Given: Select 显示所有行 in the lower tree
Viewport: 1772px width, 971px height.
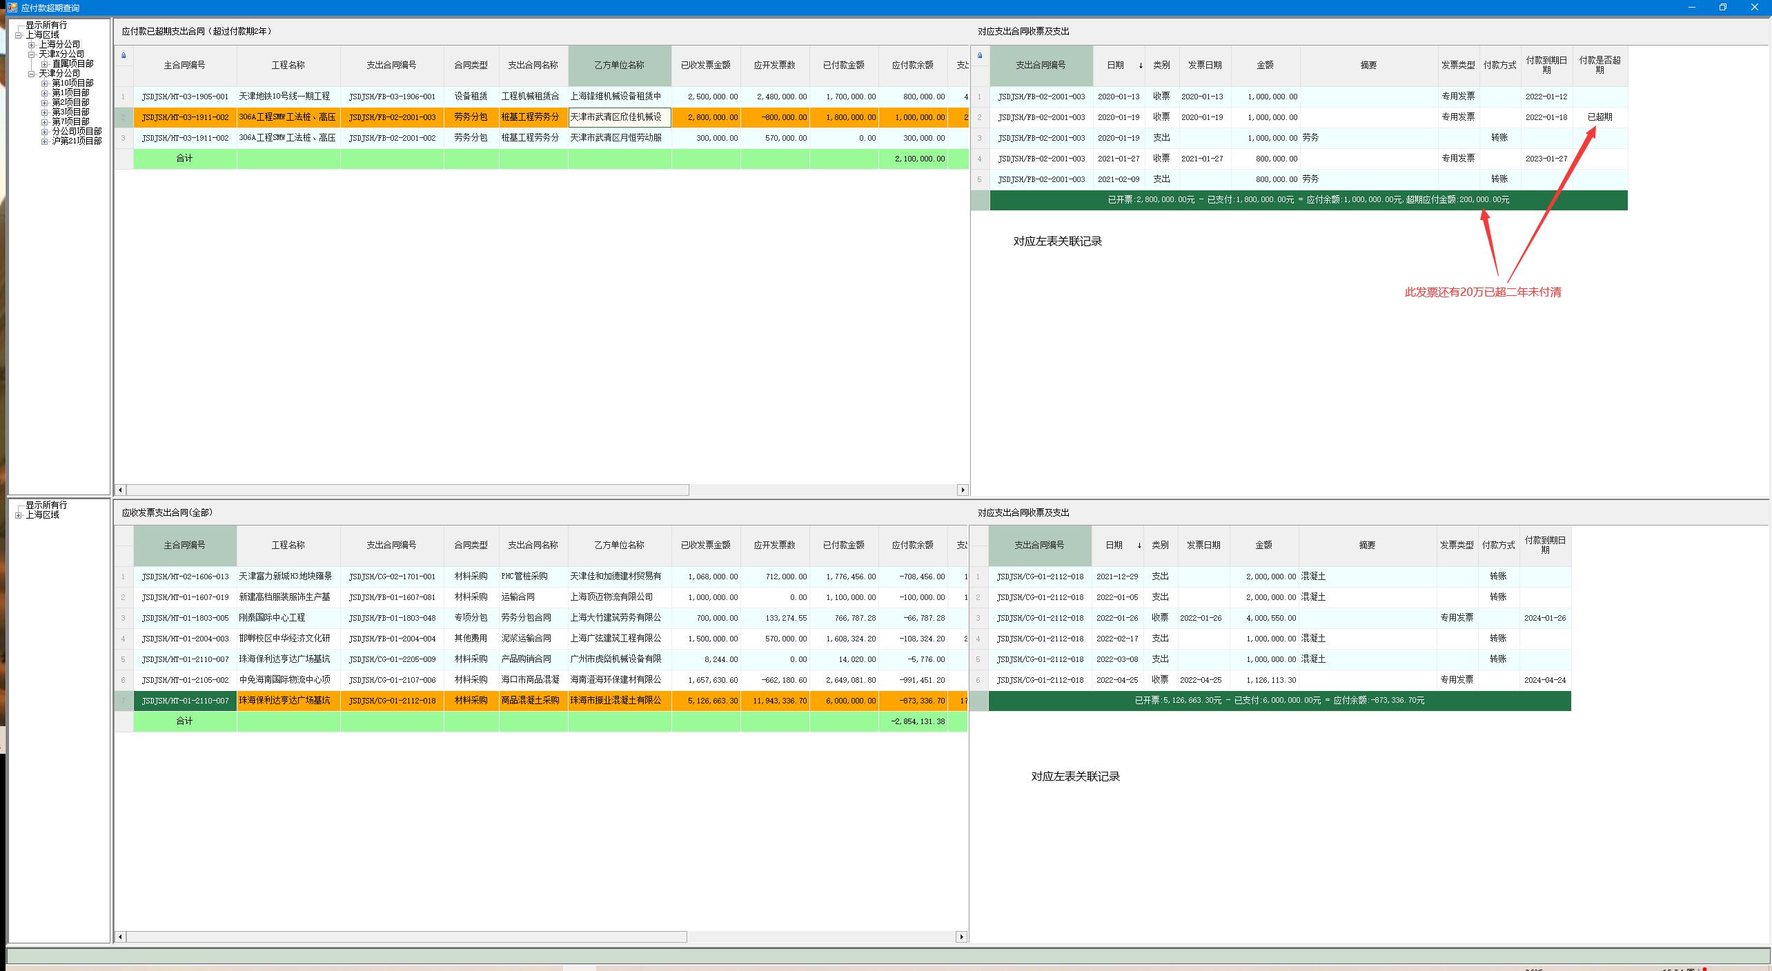Looking at the screenshot, I should coord(46,505).
